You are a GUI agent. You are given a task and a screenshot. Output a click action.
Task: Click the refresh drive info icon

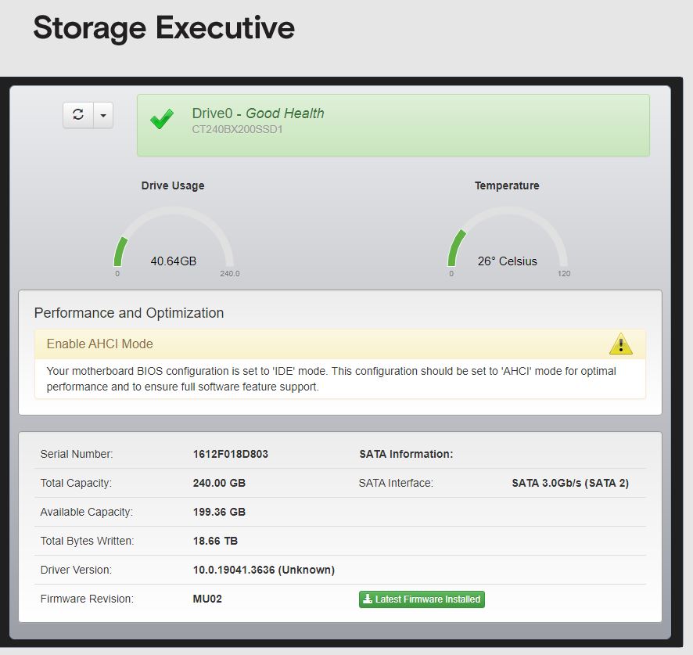[78, 115]
